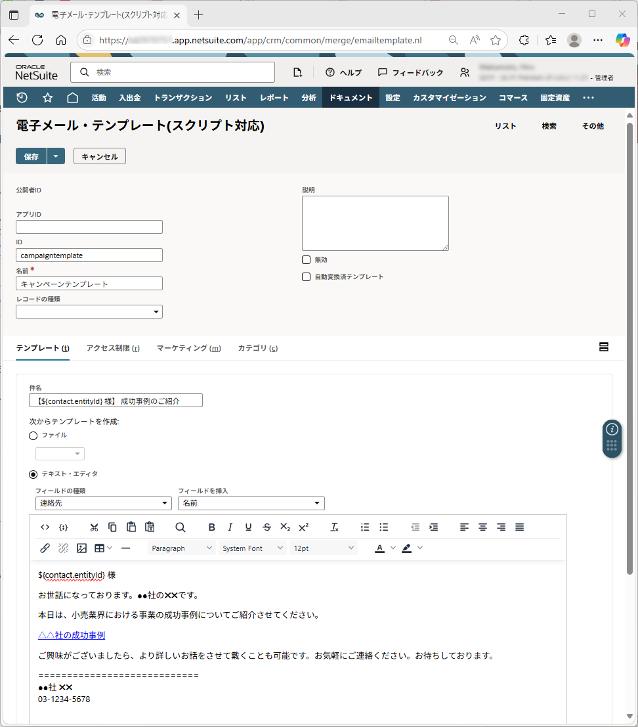Screen dimensions: 638x727
Task: Switch to the カテゴリ tab
Action: click(257, 347)
